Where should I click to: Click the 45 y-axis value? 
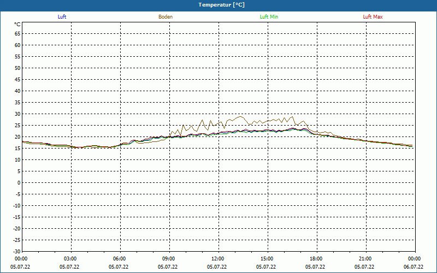pos(17,80)
